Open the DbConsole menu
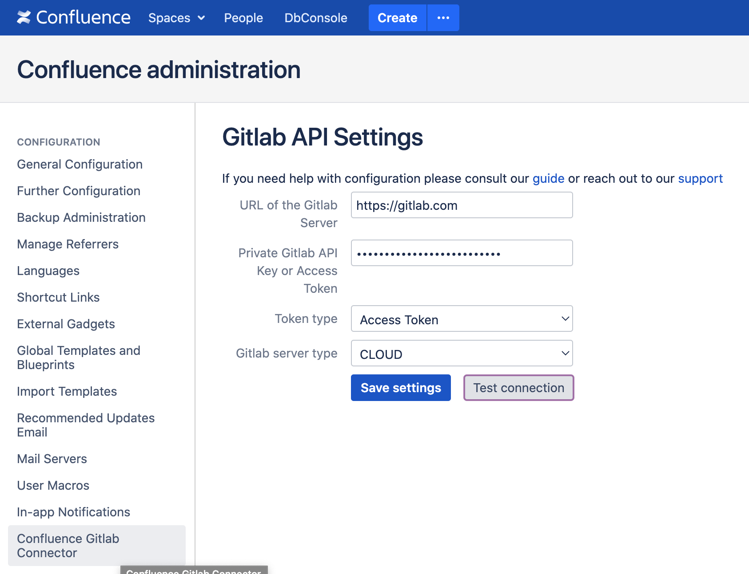The image size is (749, 574). 315,18
